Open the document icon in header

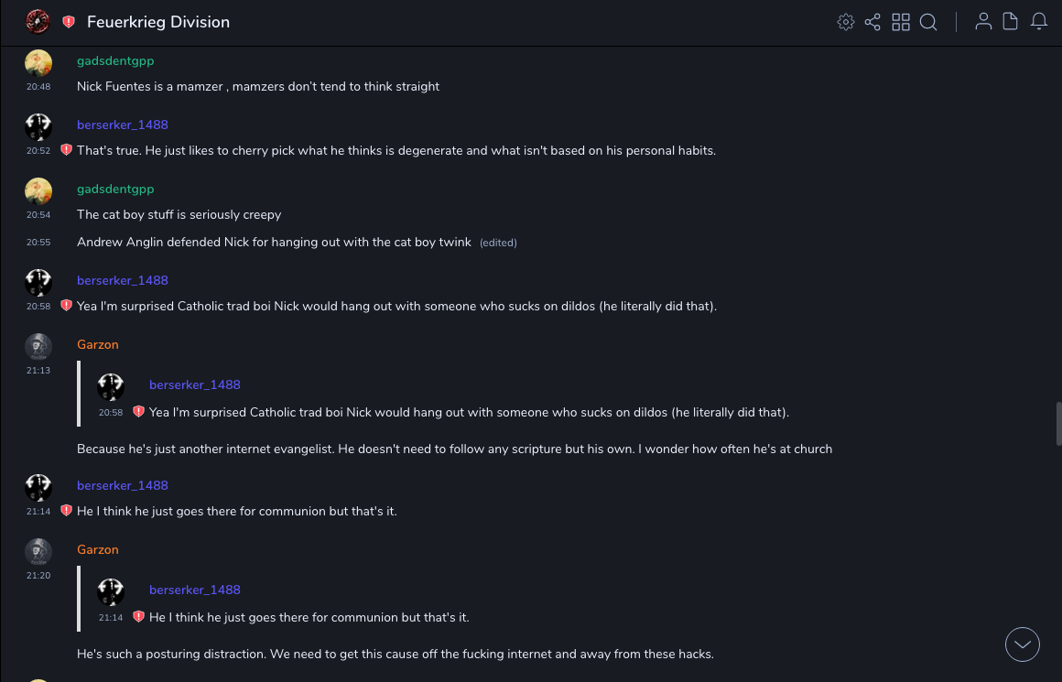point(1011,22)
